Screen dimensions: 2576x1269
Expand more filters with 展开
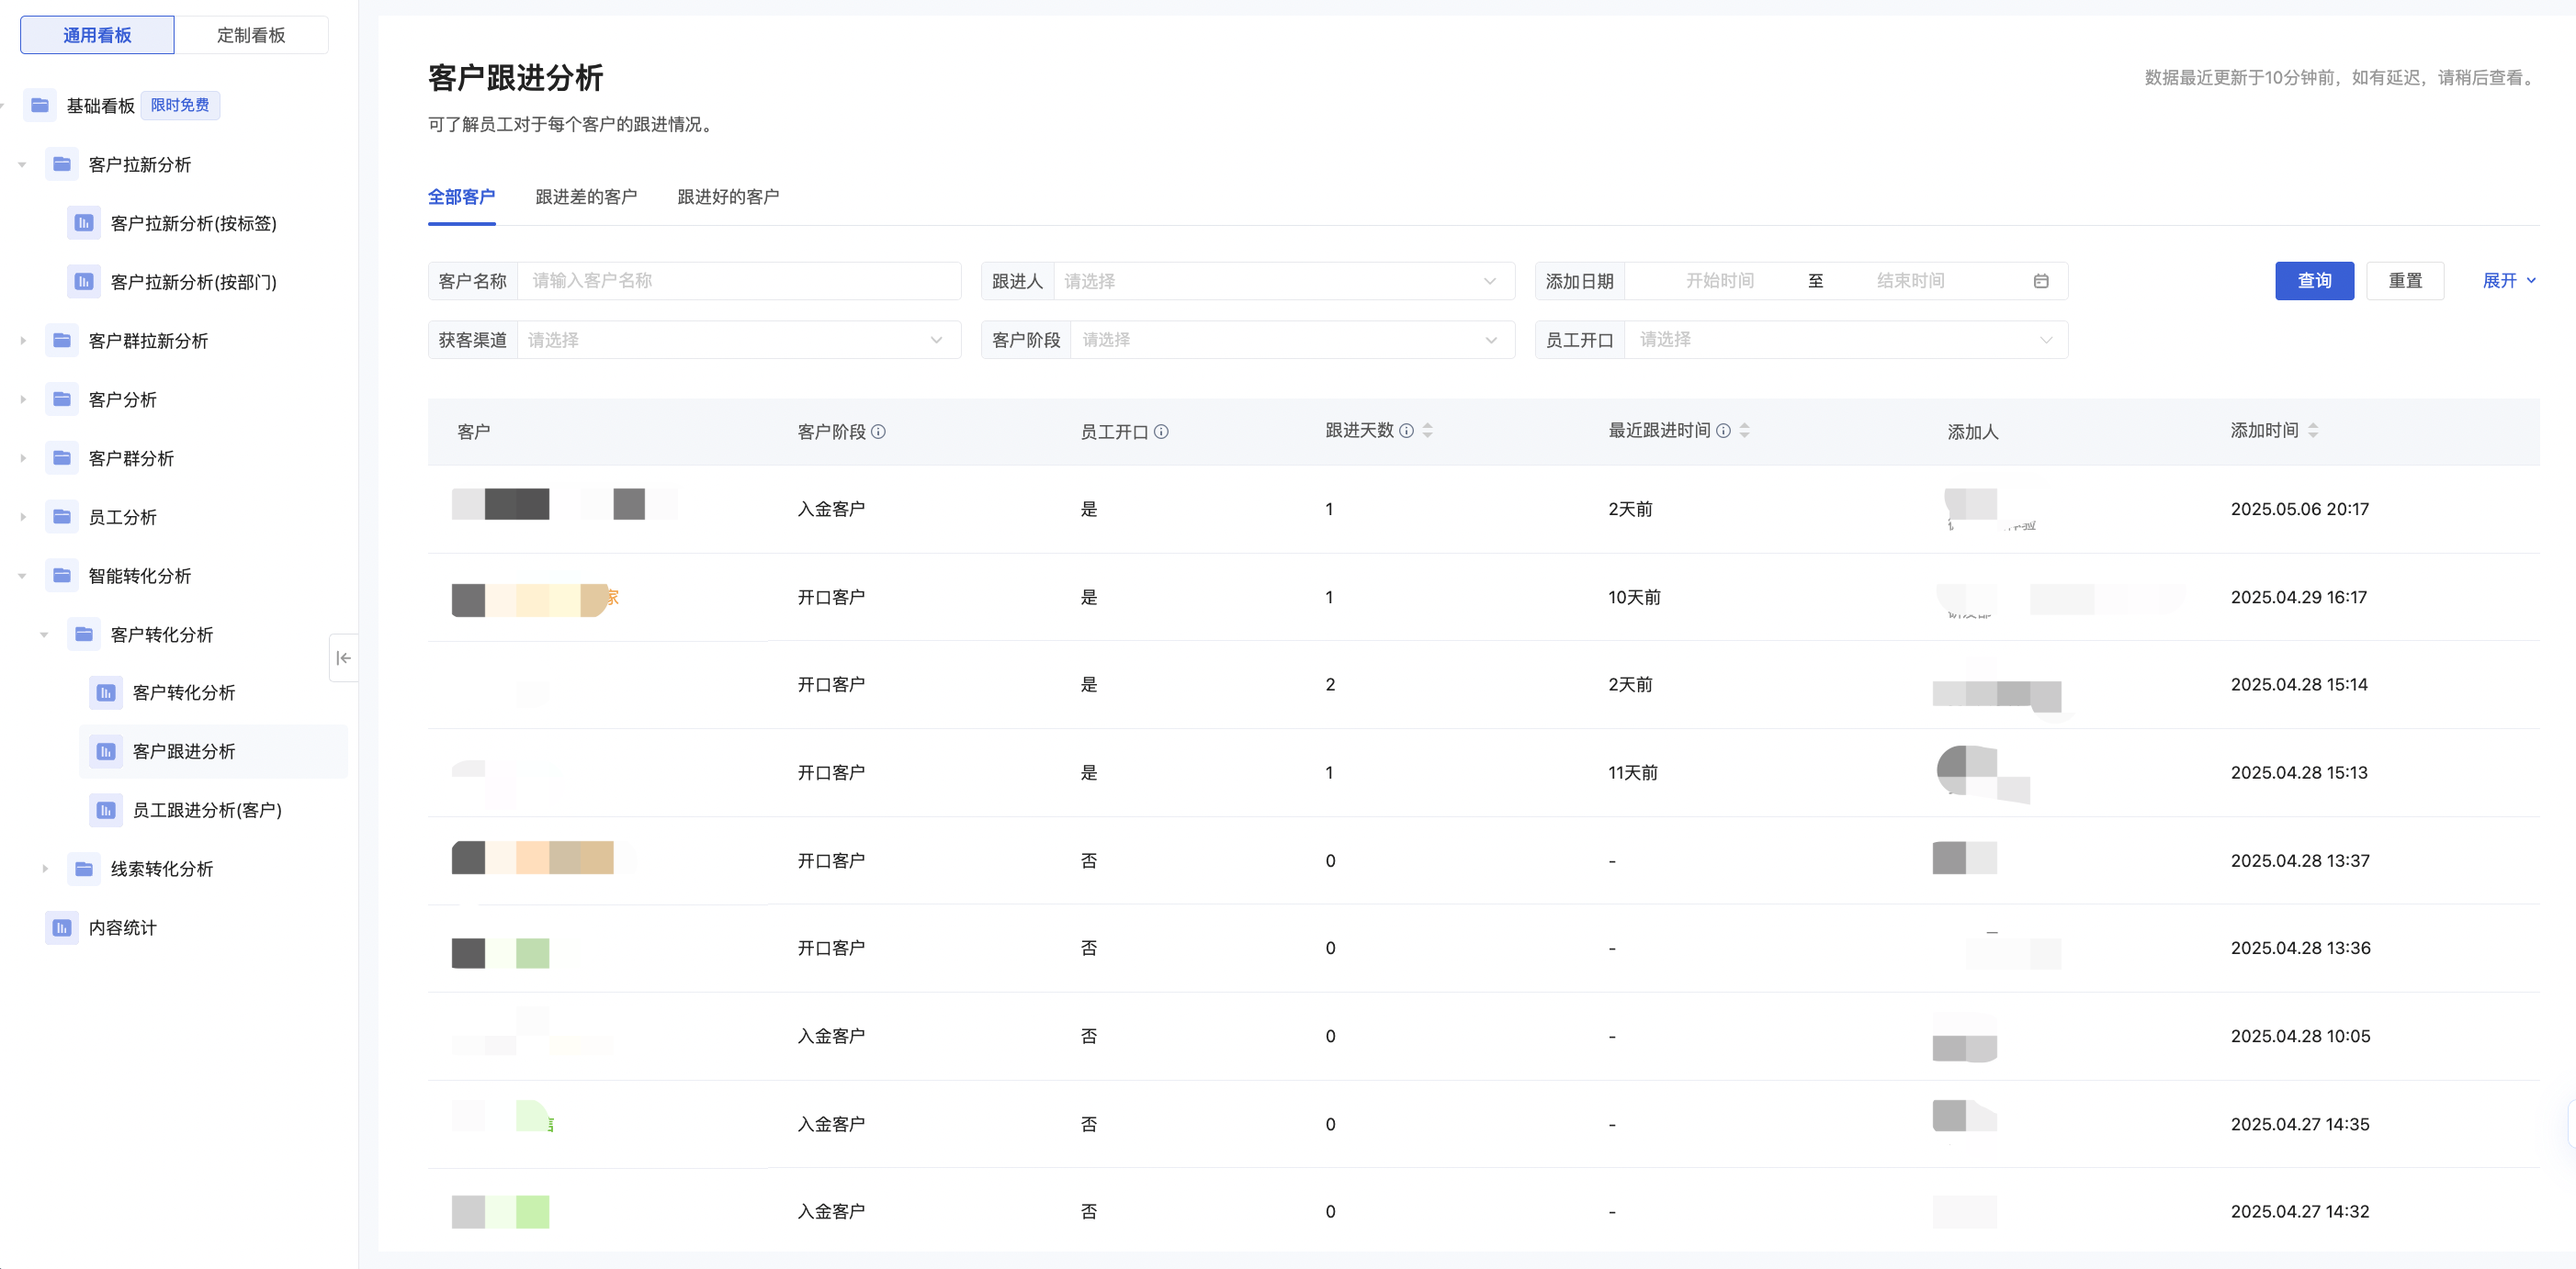pos(2509,281)
